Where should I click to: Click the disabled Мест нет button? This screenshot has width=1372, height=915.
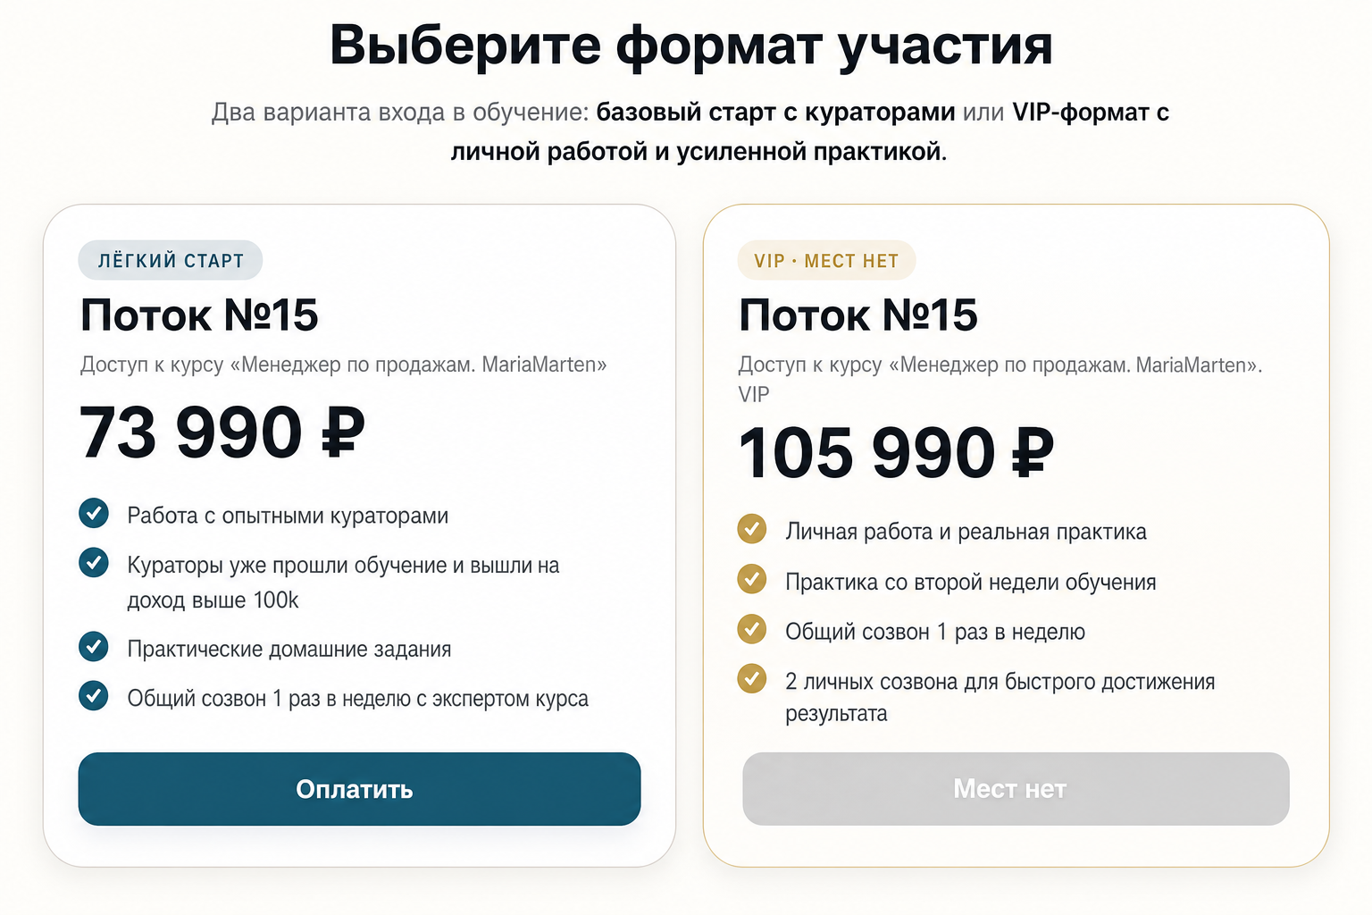click(x=1016, y=789)
